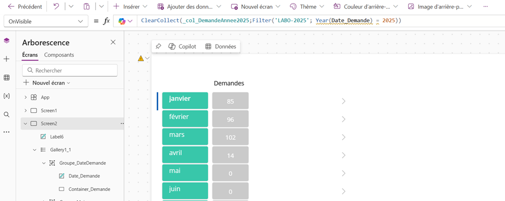Click the undo arrow icon
505x201 pixels.
click(x=56, y=6)
